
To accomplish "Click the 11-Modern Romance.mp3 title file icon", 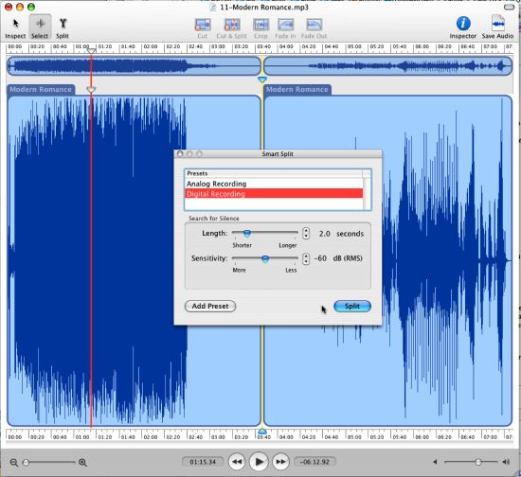I will click(x=213, y=7).
